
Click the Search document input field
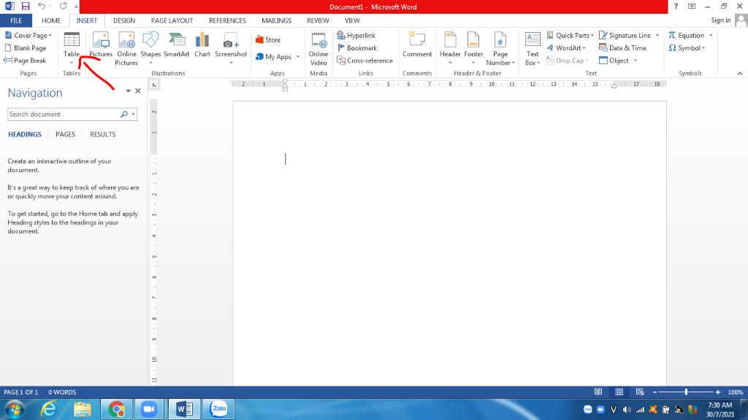coord(64,114)
